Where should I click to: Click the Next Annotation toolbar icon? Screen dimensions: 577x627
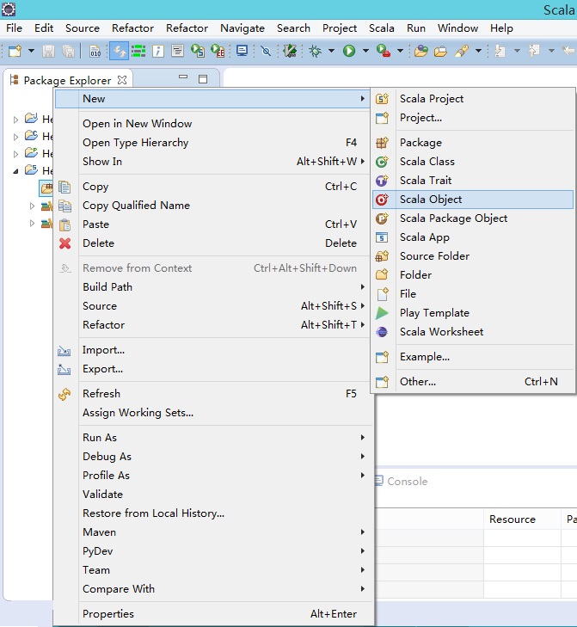click(x=500, y=52)
